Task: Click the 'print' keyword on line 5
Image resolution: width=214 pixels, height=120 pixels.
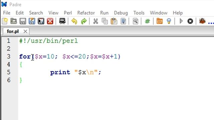Action: click(x=60, y=72)
